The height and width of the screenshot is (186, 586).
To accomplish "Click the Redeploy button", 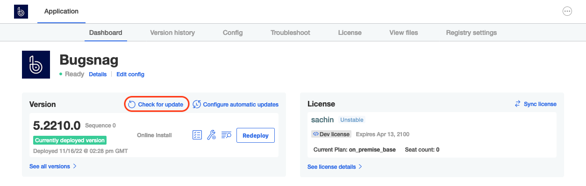I will pyautogui.click(x=256, y=135).
